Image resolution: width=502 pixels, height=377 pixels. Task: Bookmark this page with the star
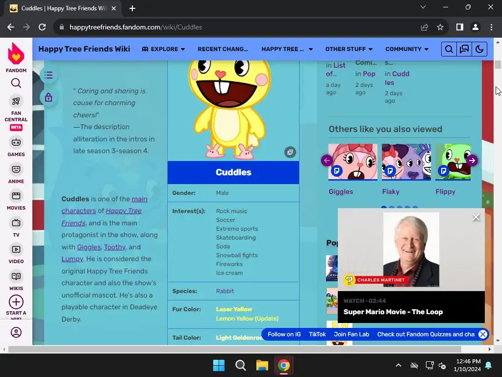[x=440, y=27]
